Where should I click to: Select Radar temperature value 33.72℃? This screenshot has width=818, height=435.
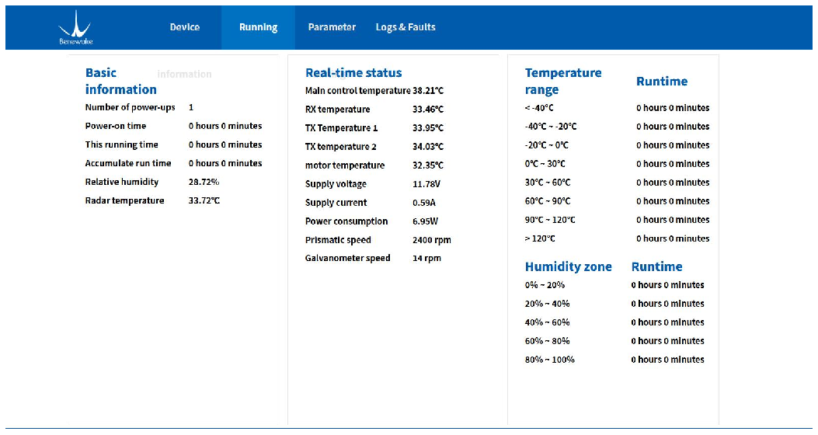click(x=204, y=201)
